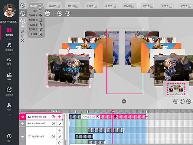Select the rotate tool on canvas toolbar
Screen dimensions: 193x145
[x=23, y=36]
